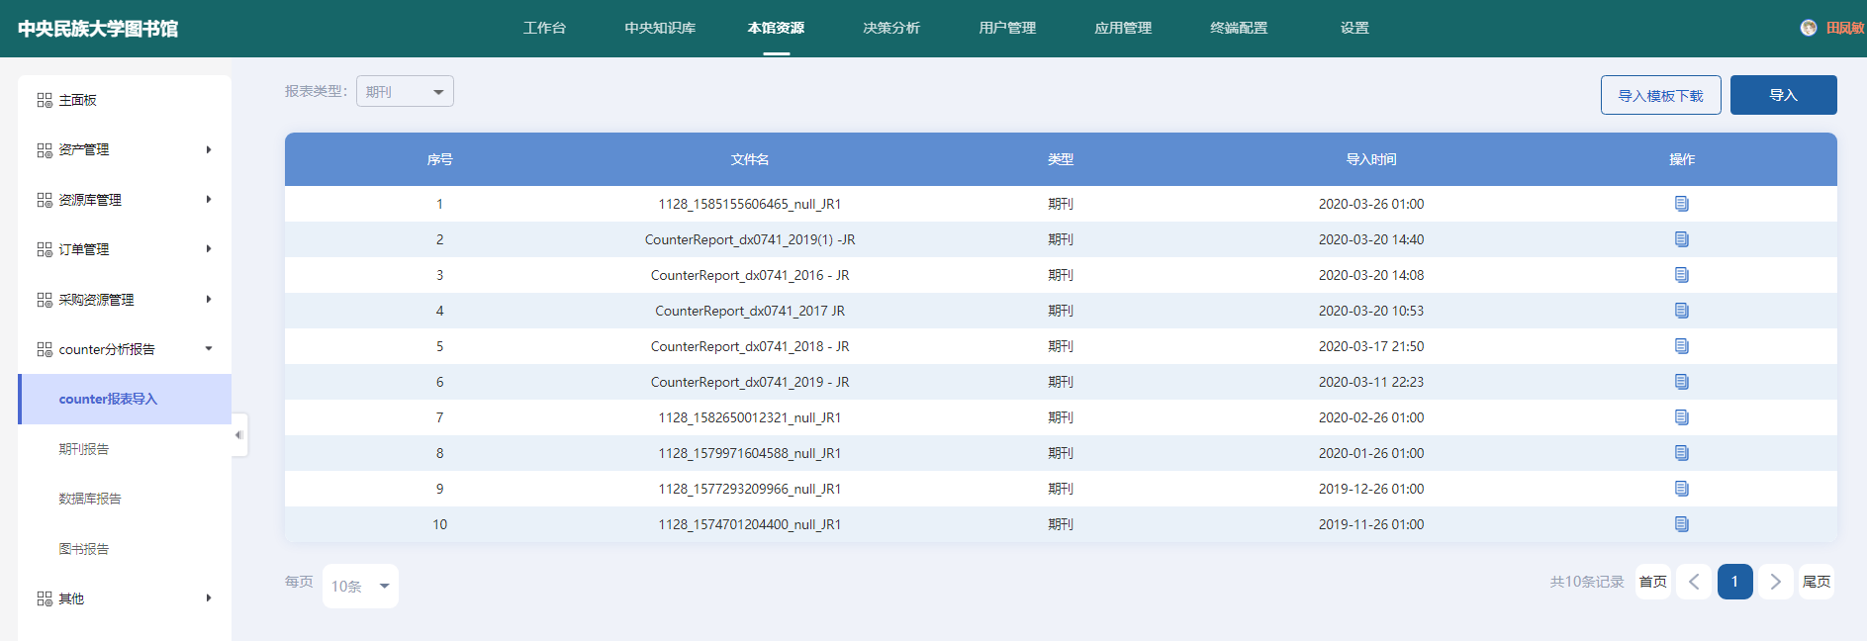Open document icon for row 1 file
The height and width of the screenshot is (641, 1867).
coord(1681,204)
